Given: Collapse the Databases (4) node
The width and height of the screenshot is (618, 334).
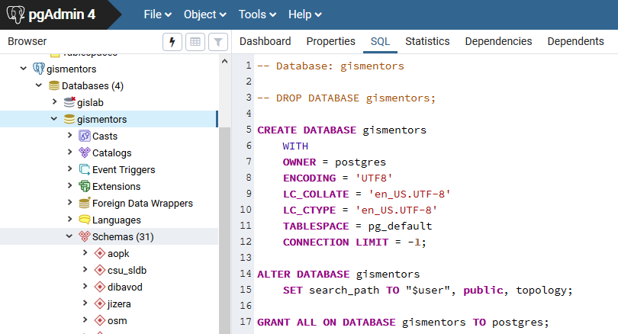Looking at the screenshot, I should 39,85.
